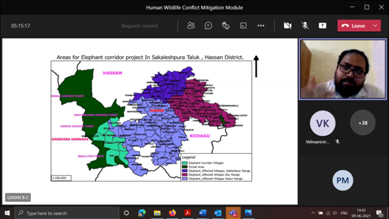Open Microsoft Word from the taskbar
389x219 pixels.
coord(203,213)
